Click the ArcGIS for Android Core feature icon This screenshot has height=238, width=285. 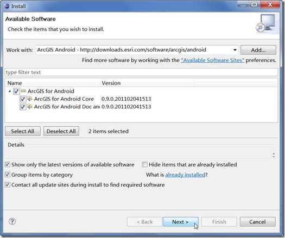pyautogui.click(x=30, y=99)
